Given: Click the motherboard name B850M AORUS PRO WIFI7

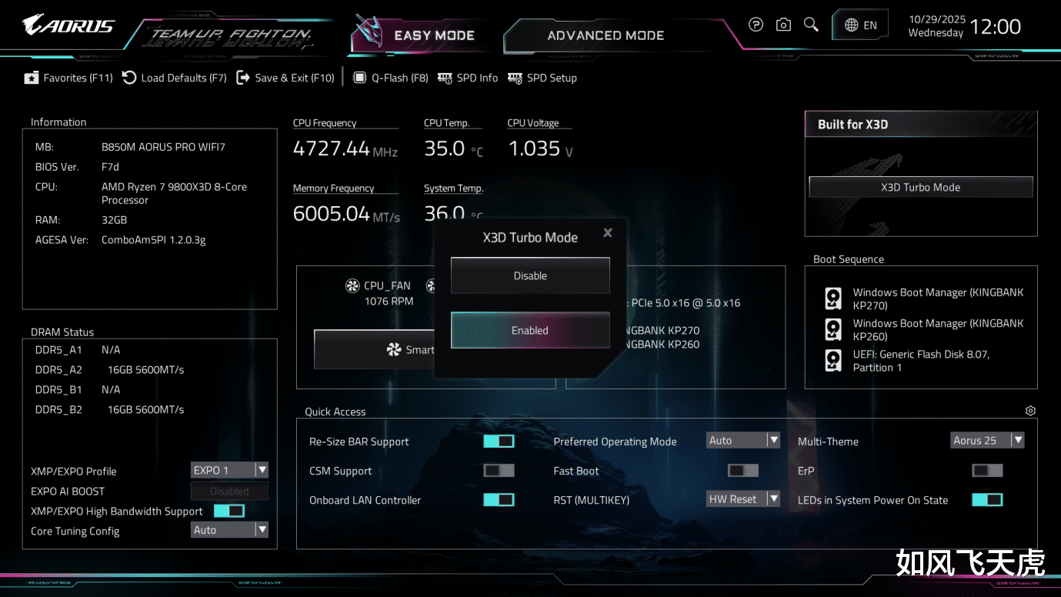Looking at the screenshot, I should click(163, 147).
